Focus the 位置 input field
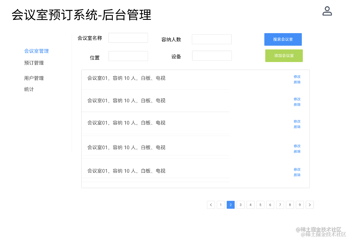The width and height of the screenshot is (348, 239). click(x=128, y=56)
